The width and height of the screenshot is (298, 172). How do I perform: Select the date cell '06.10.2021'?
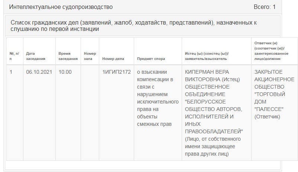pos(39,113)
